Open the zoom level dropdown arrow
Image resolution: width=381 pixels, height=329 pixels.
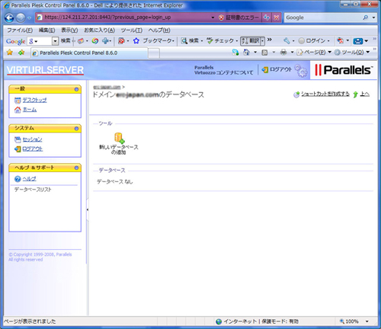coord(367,321)
